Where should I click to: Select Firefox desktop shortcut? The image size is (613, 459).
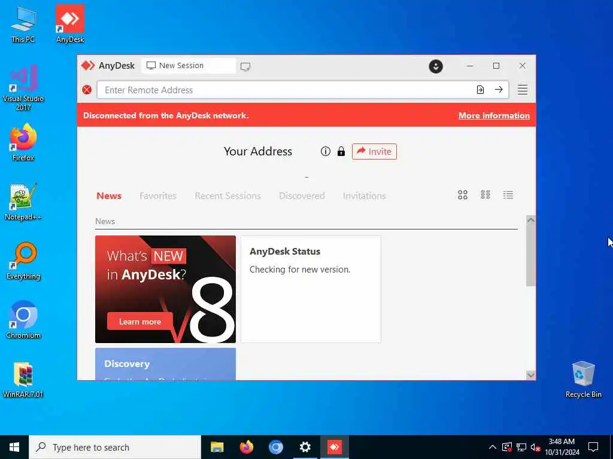[x=23, y=142]
